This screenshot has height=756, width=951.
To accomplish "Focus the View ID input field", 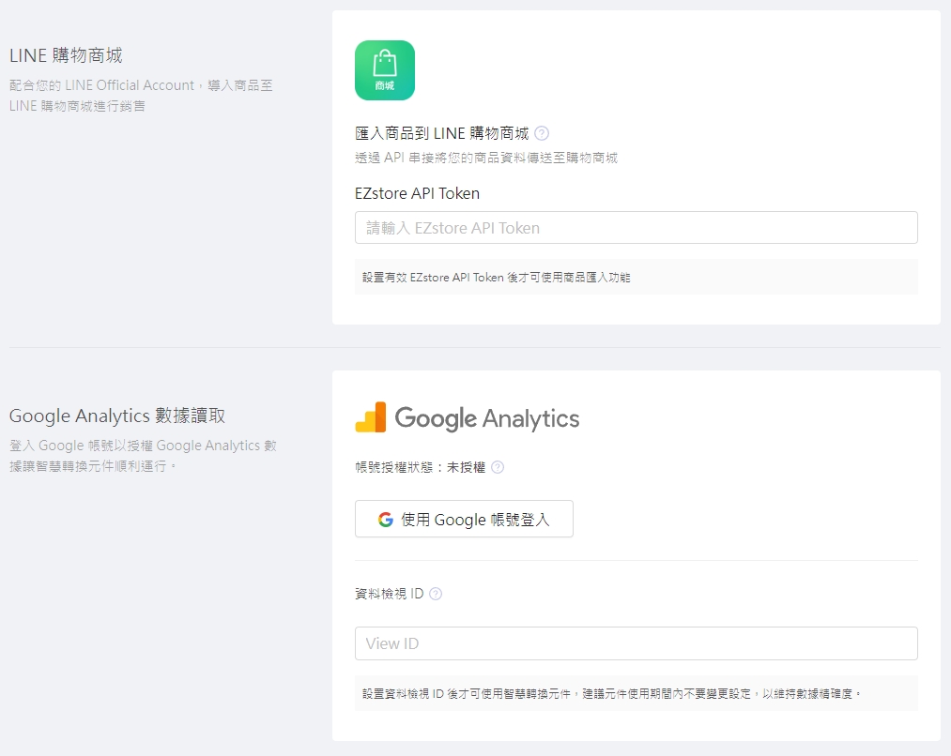I will click(x=637, y=643).
